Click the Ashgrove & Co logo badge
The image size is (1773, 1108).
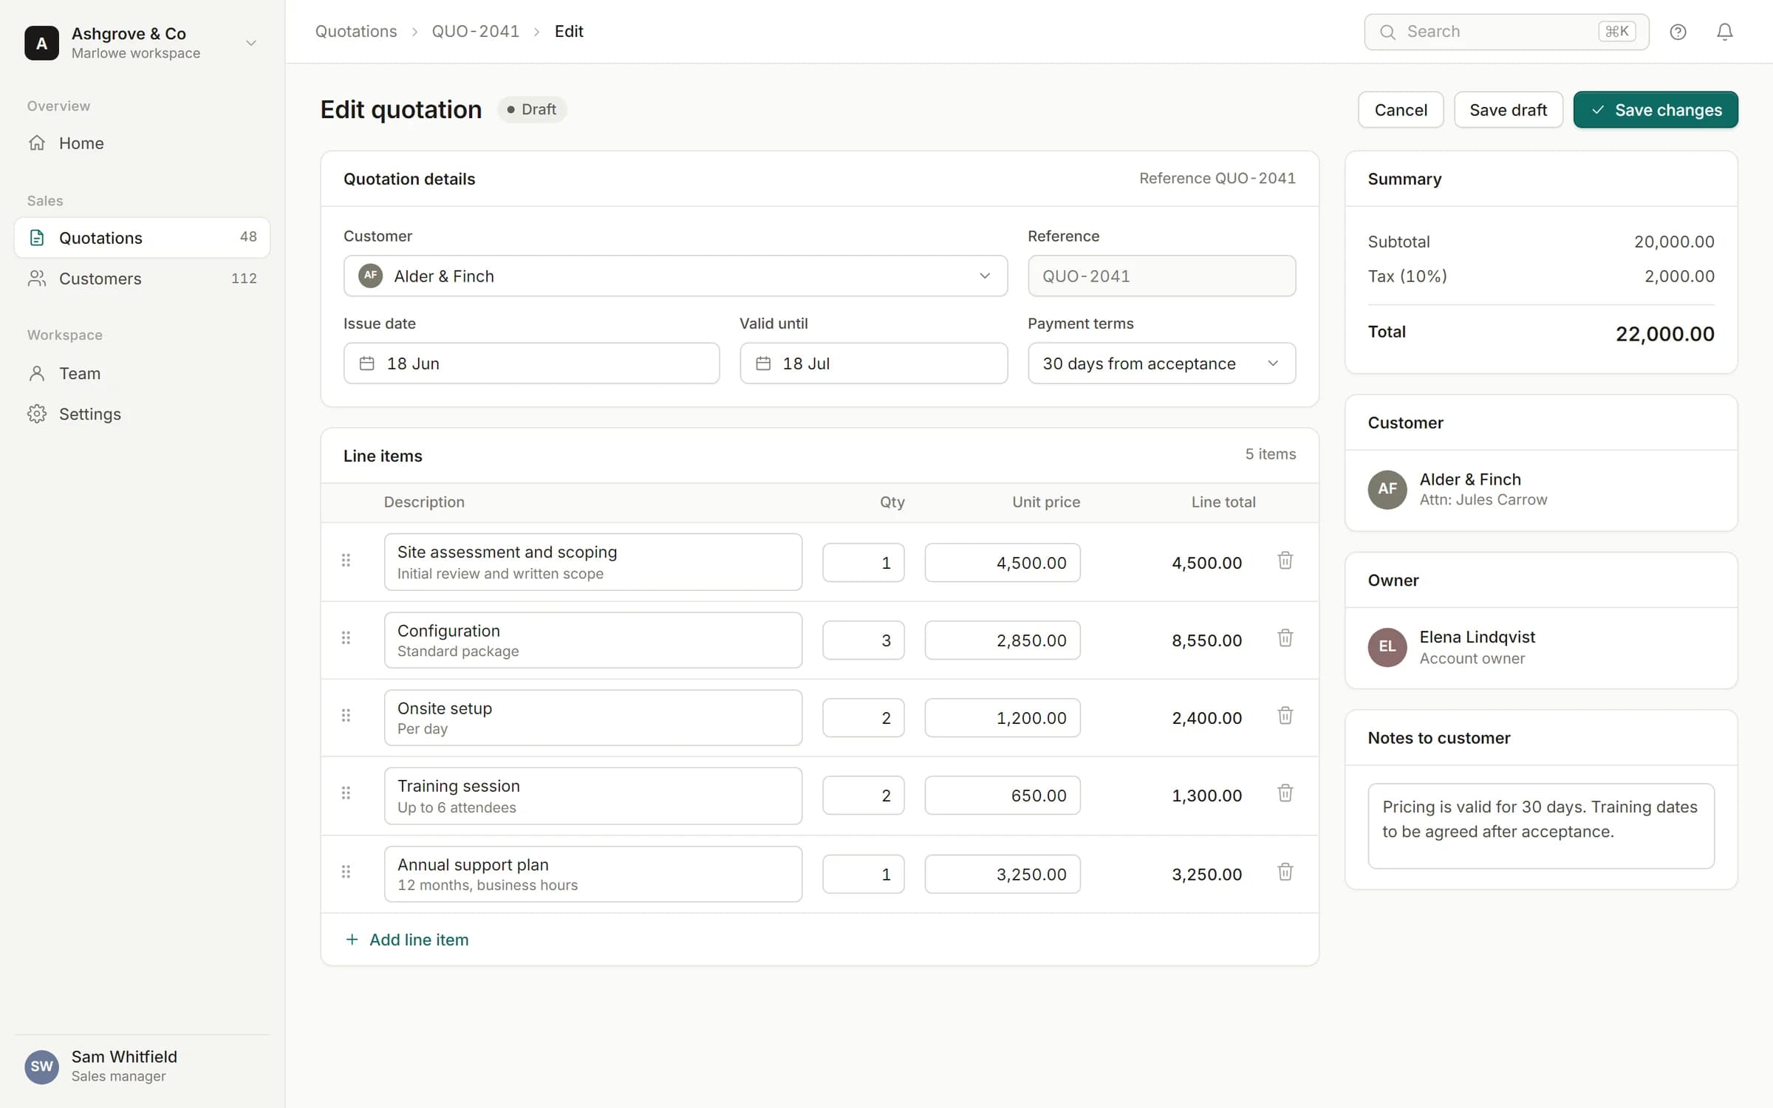point(41,43)
